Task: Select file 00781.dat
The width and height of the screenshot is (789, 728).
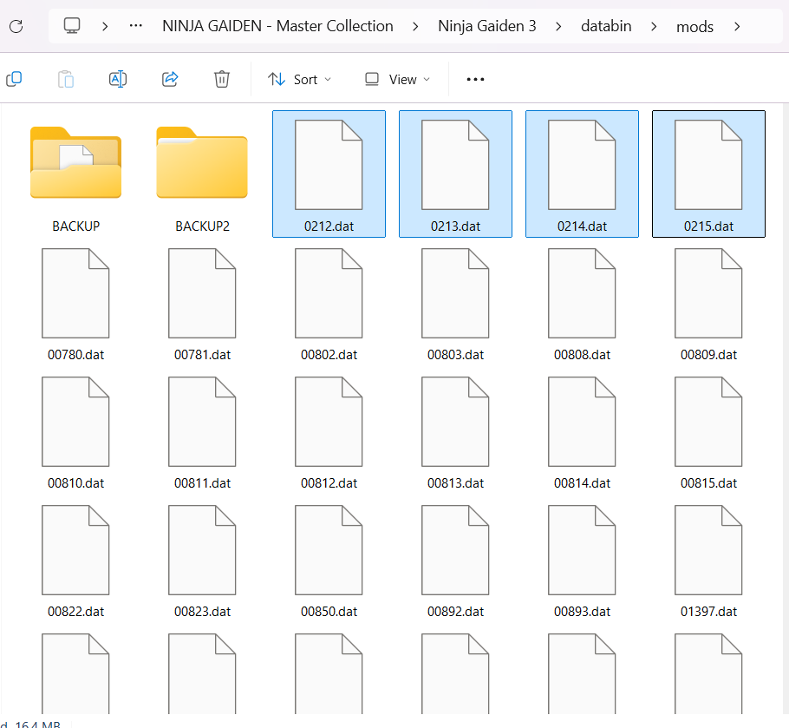Action: (202, 304)
